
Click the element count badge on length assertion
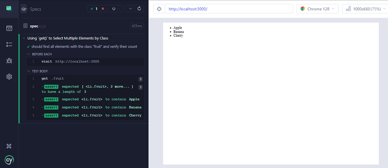point(140,87)
